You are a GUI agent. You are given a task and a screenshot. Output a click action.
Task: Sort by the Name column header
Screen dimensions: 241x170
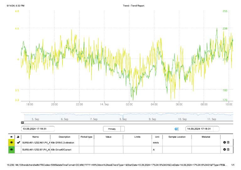tap(35, 137)
